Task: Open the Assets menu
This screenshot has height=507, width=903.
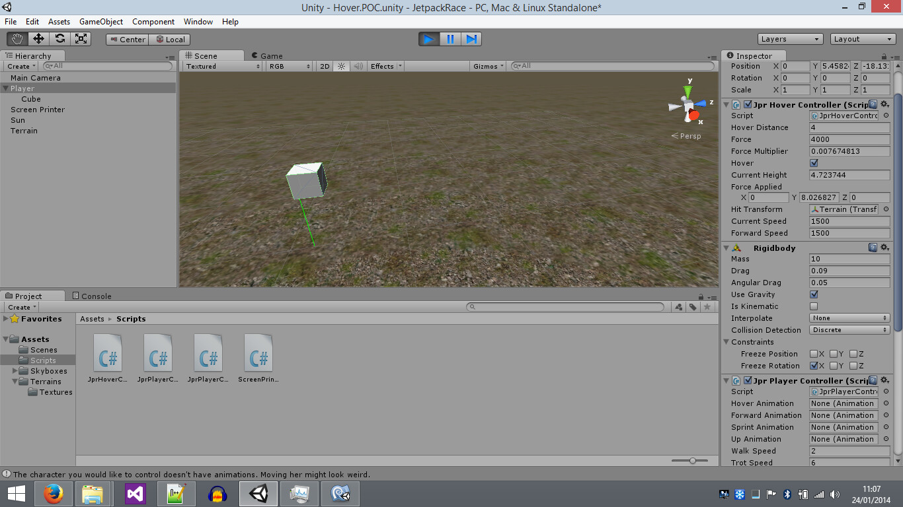Action: pos(59,22)
